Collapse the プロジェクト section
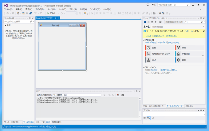Image resolution: width=209 pixels, height=131 pixels. pos(144,40)
